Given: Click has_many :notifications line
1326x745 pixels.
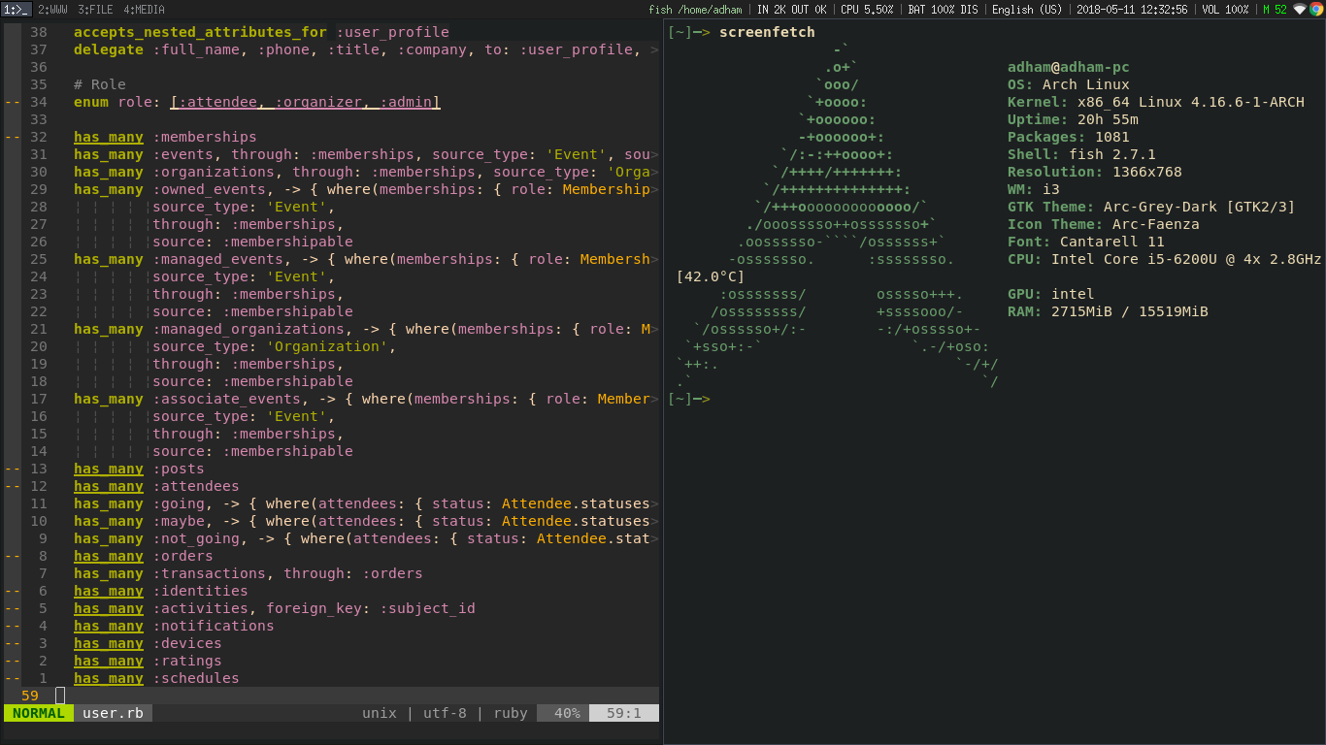Looking at the screenshot, I should click(x=174, y=626).
